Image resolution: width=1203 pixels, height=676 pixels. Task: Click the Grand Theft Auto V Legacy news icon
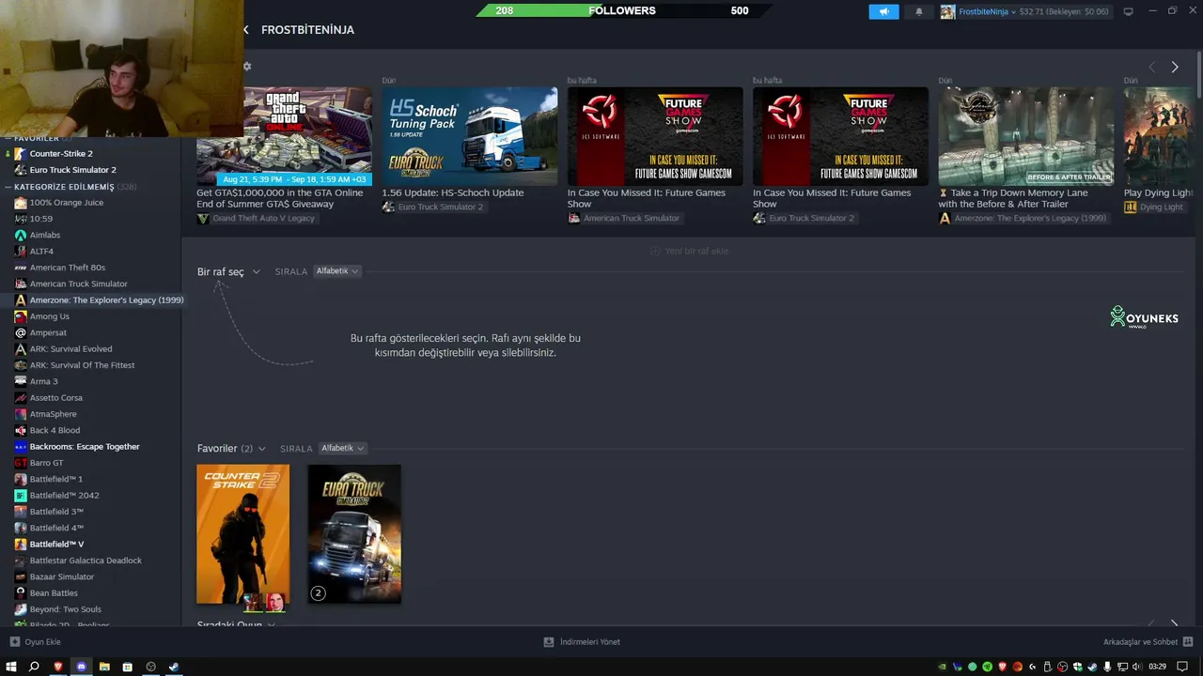pyautogui.click(x=202, y=219)
